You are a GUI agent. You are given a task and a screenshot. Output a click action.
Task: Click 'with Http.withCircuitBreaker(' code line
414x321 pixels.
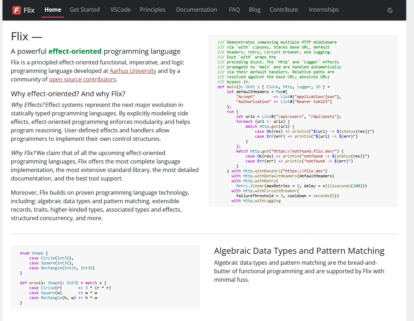(265, 191)
